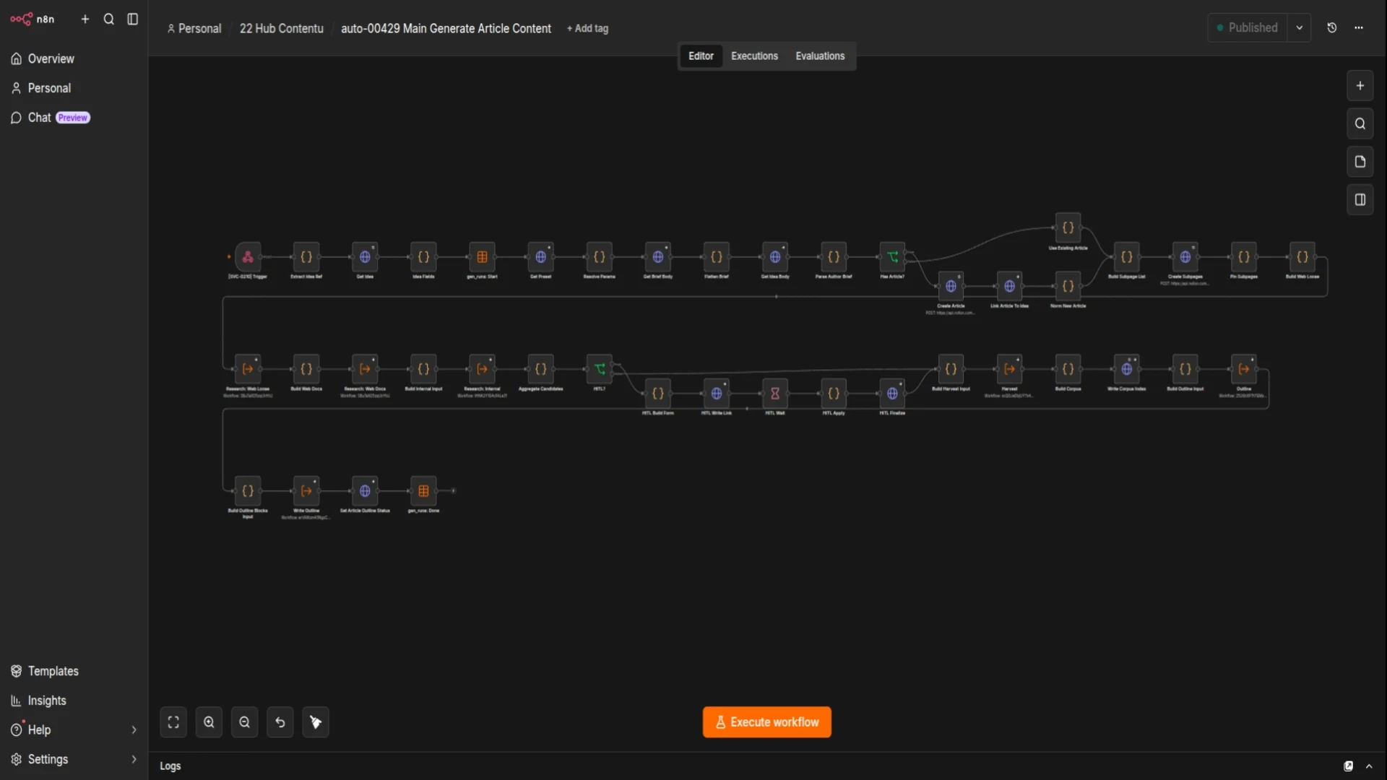Screen dimensions: 1387x780
Task: Add a node with canvas plus button
Action: click(1360, 86)
